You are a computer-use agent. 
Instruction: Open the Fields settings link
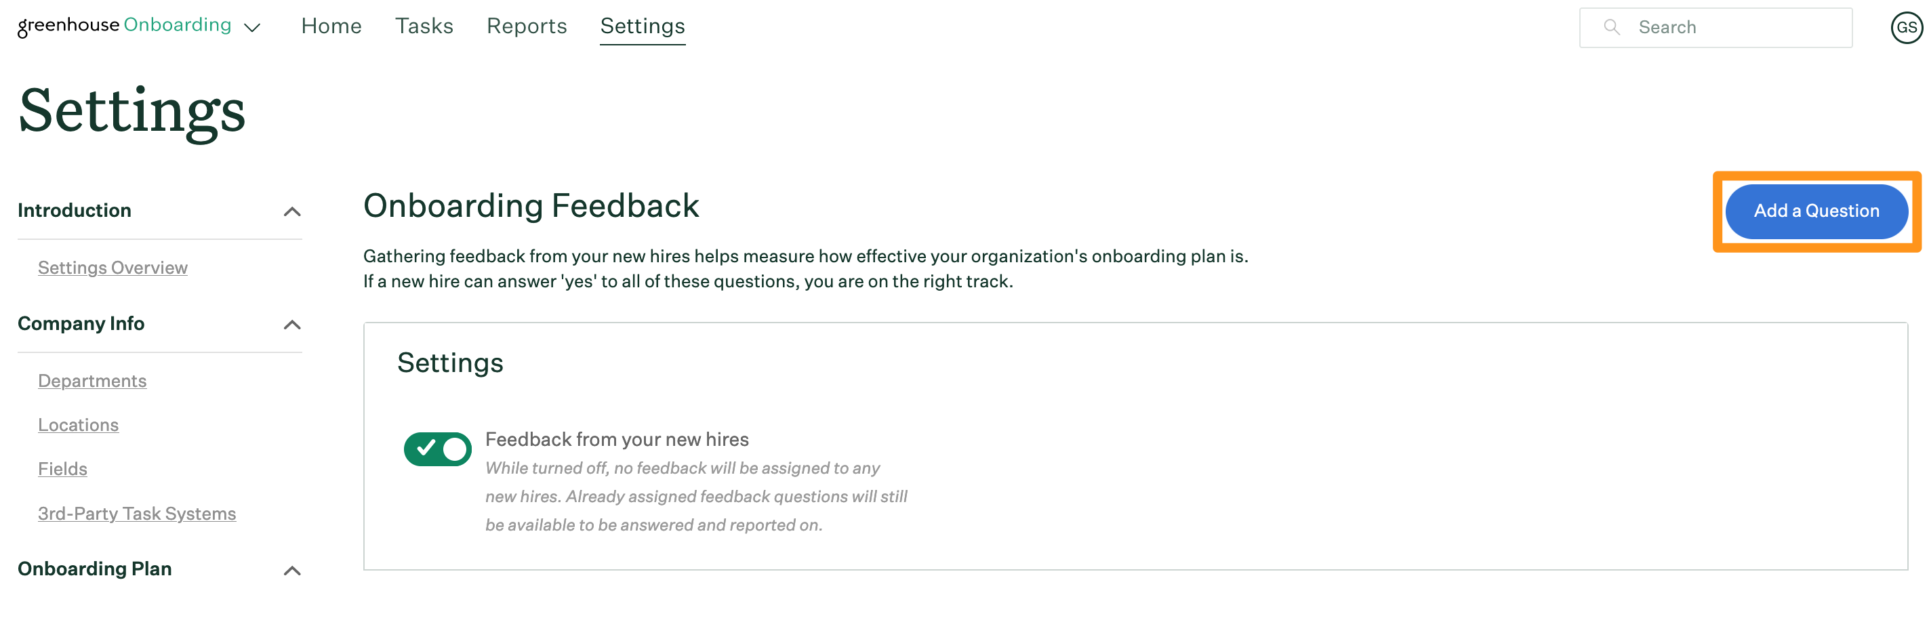point(62,469)
